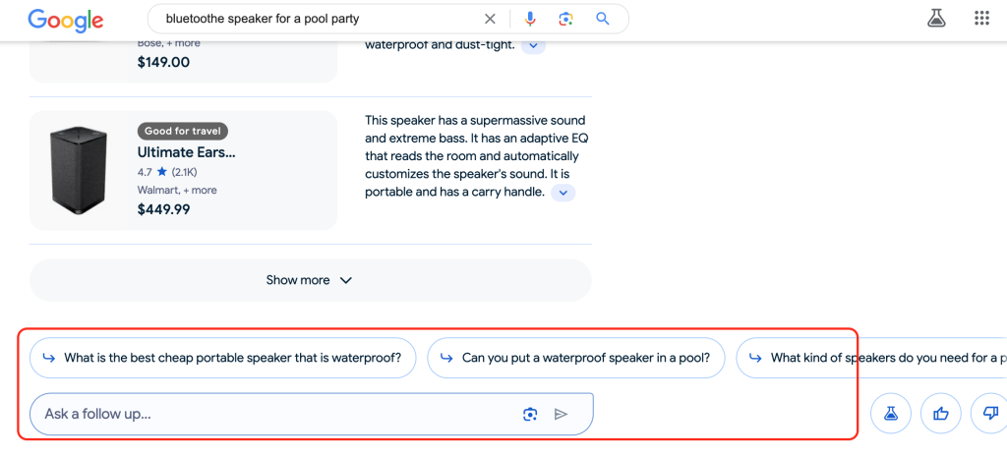1007x457 pixels.
Task: Open Labs feedback flask button at bottom
Action: pos(891,413)
